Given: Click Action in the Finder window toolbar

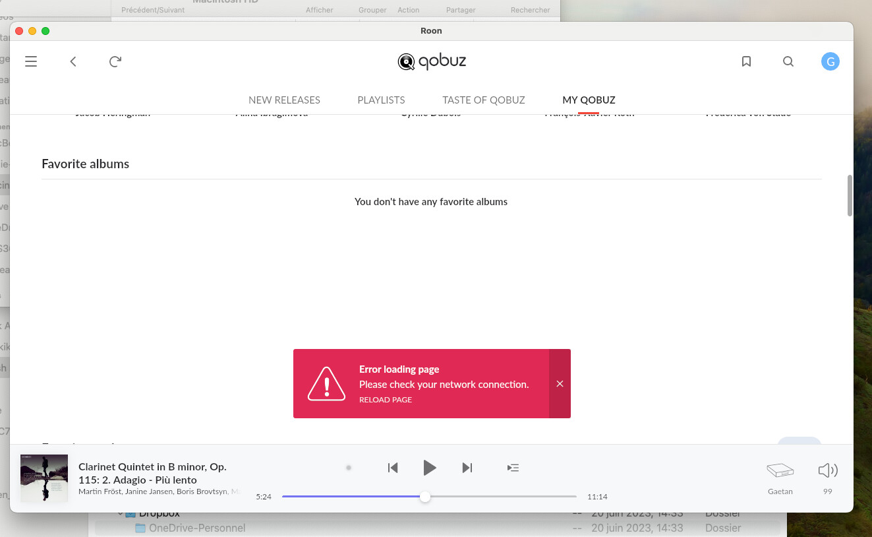Looking at the screenshot, I should [409, 10].
